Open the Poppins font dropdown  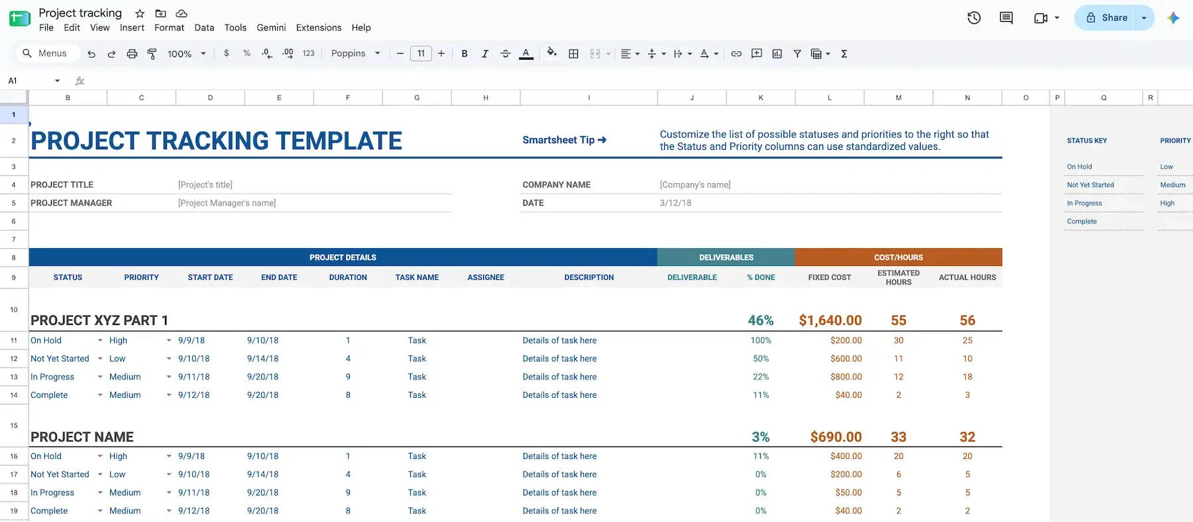(x=356, y=54)
